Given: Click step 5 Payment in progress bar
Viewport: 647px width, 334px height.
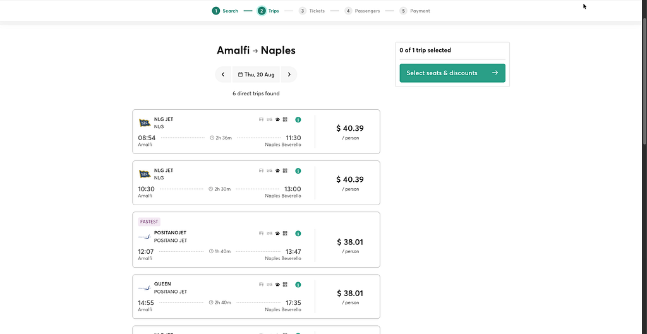Looking at the screenshot, I should [414, 11].
